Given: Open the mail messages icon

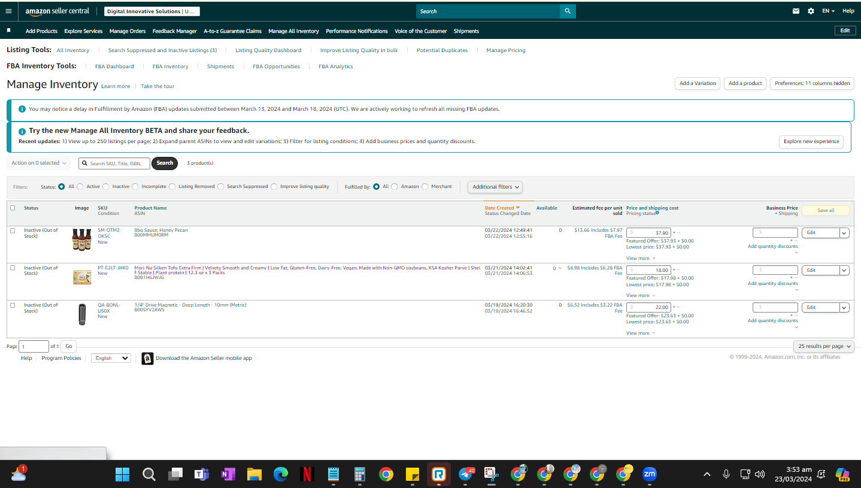Looking at the screenshot, I should [796, 11].
